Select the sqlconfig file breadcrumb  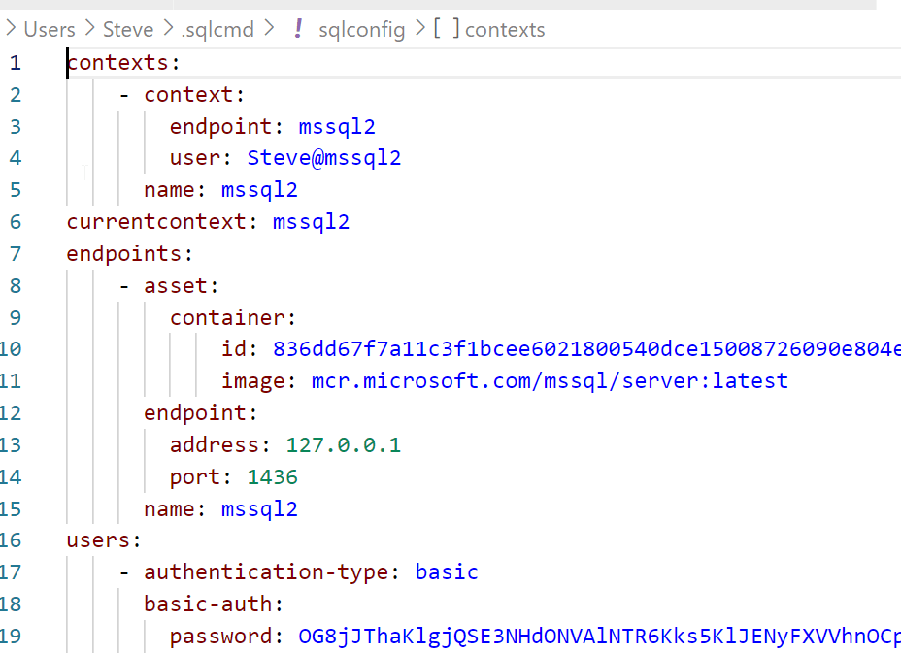[x=361, y=29]
